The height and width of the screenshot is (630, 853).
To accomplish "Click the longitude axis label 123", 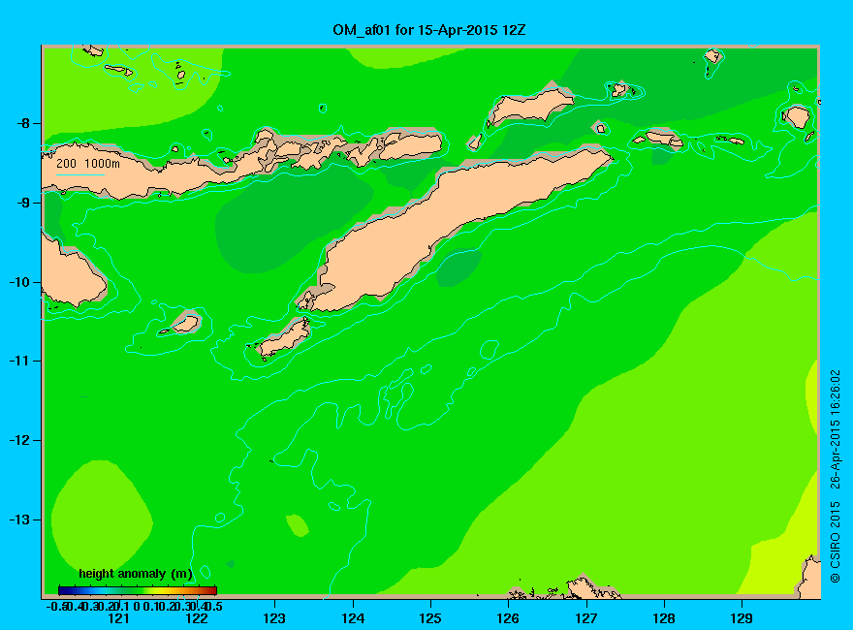I will pos(274,618).
